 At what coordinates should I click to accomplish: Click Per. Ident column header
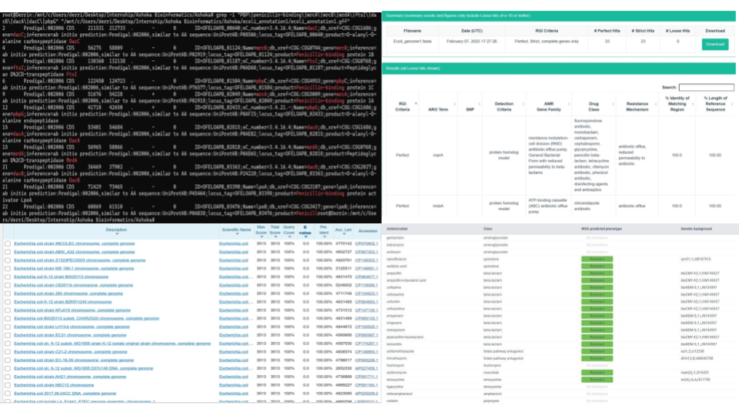(324, 230)
